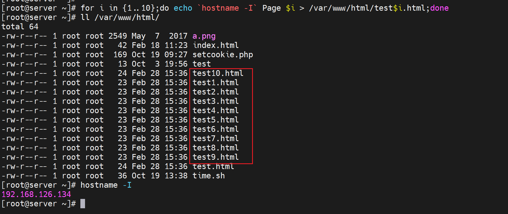The width and height of the screenshot is (508, 214).
Task: Click the setcookie.php file entry
Action: pyautogui.click(x=222, y=55)
